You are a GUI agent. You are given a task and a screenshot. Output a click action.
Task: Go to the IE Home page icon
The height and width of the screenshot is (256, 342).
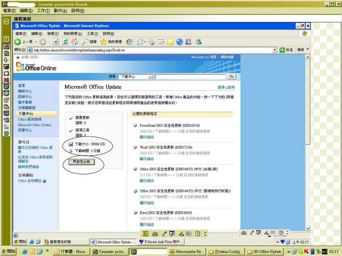pyautogui.click(x=74, y=42)
